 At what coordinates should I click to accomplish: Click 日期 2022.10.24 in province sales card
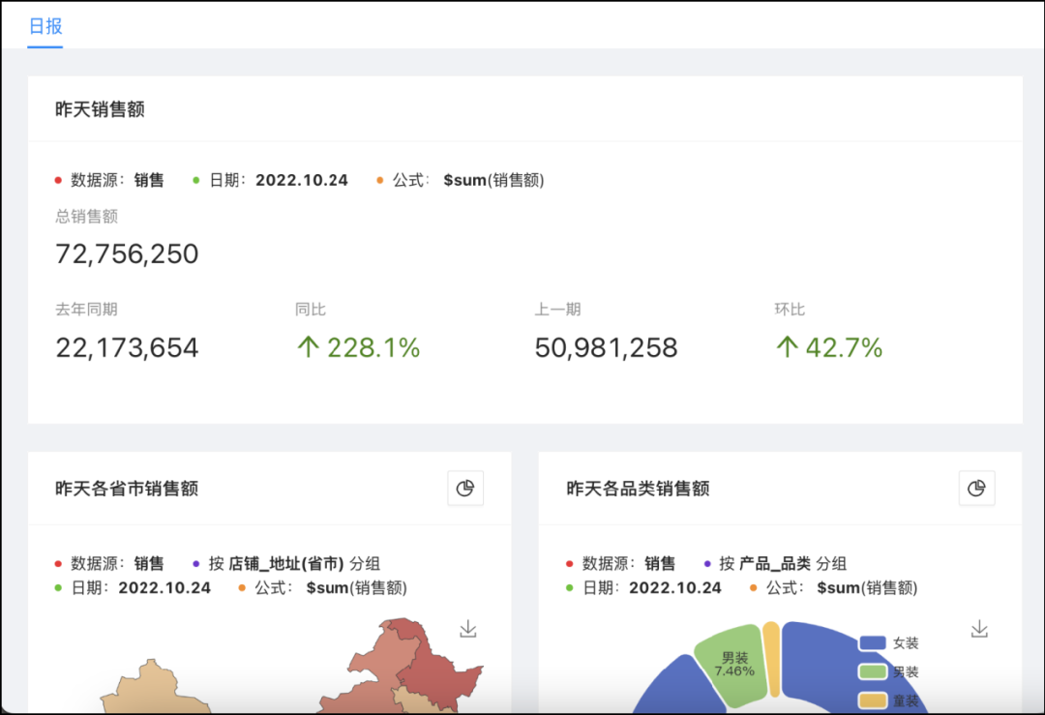(133, 587)
